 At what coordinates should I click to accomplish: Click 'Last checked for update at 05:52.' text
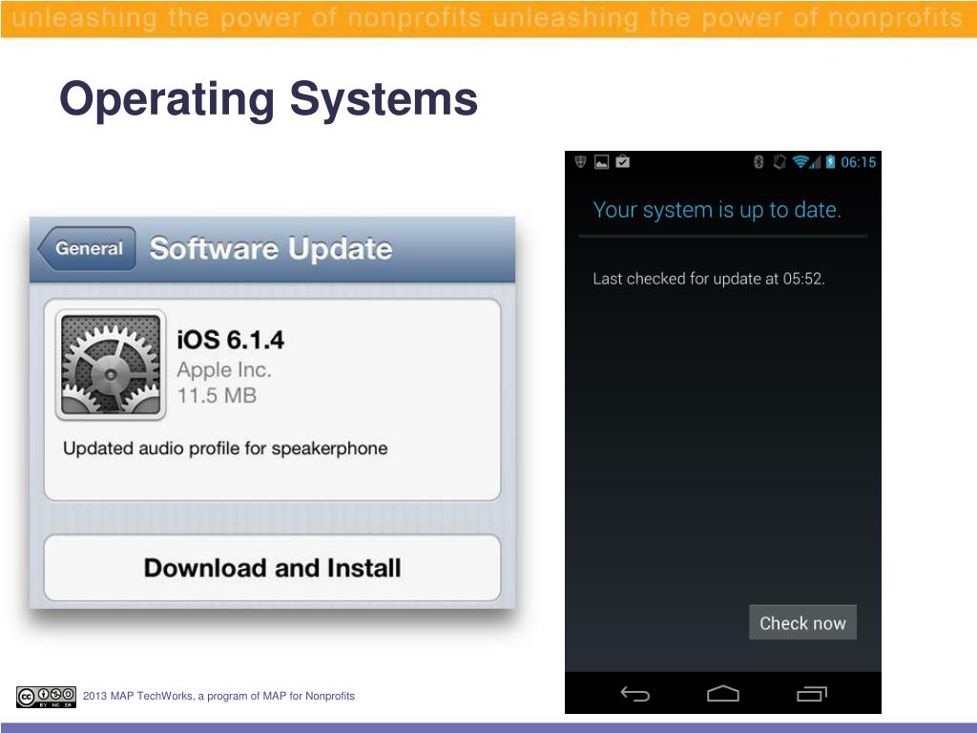pyautogui.click(x=709, y=279)
